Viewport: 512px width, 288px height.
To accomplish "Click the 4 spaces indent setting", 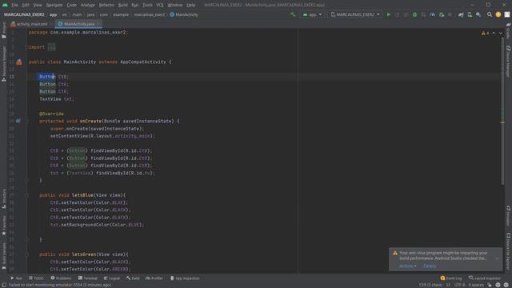I will tap(476, 285).
